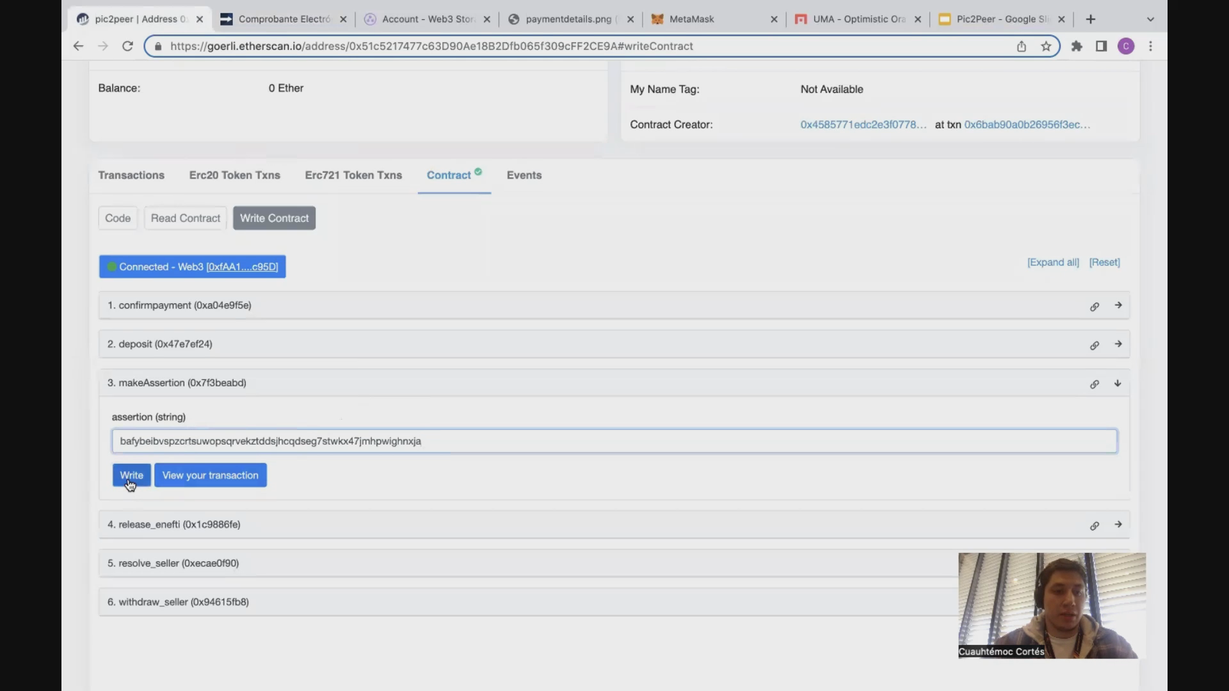The width and height of the screenshot is (1229, 691).
Task: Select the Contract tab
Action: point(454,175)
